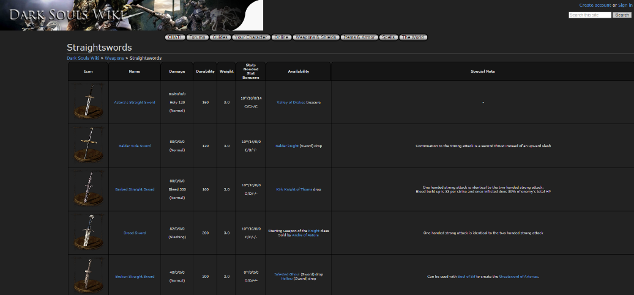Click the Dark Souls Wiki banner logo
This screenshot has height=295, width=634.
click(132, 15)
